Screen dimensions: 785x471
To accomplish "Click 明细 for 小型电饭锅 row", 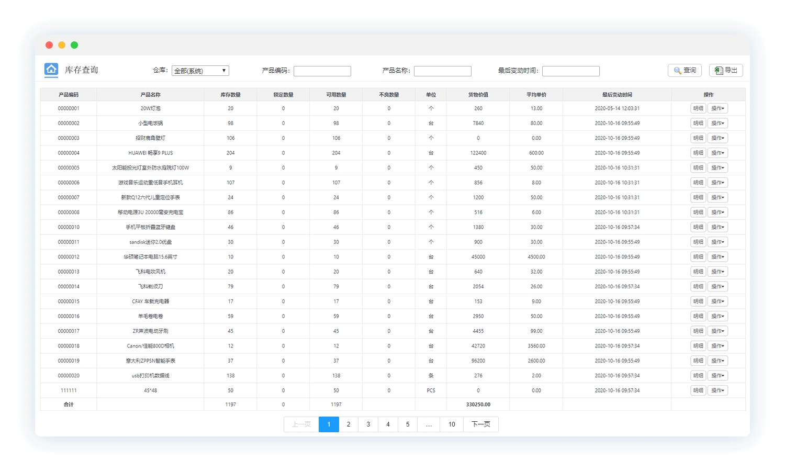I will [x=698, y=123].
